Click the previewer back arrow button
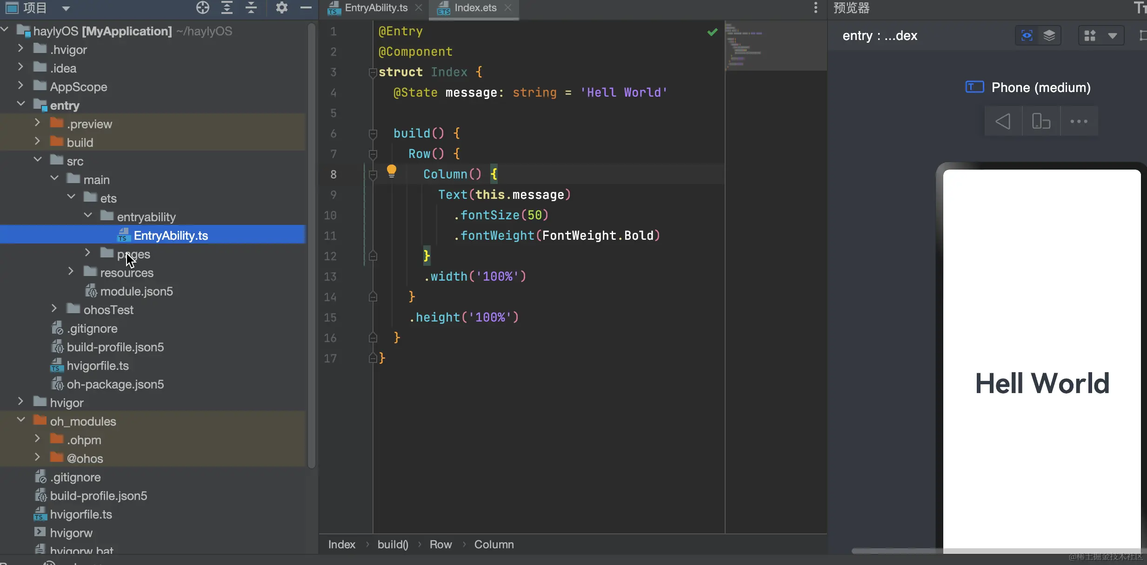Image resolution: width=1147 pixels, height=565 pixels. 1003,121
